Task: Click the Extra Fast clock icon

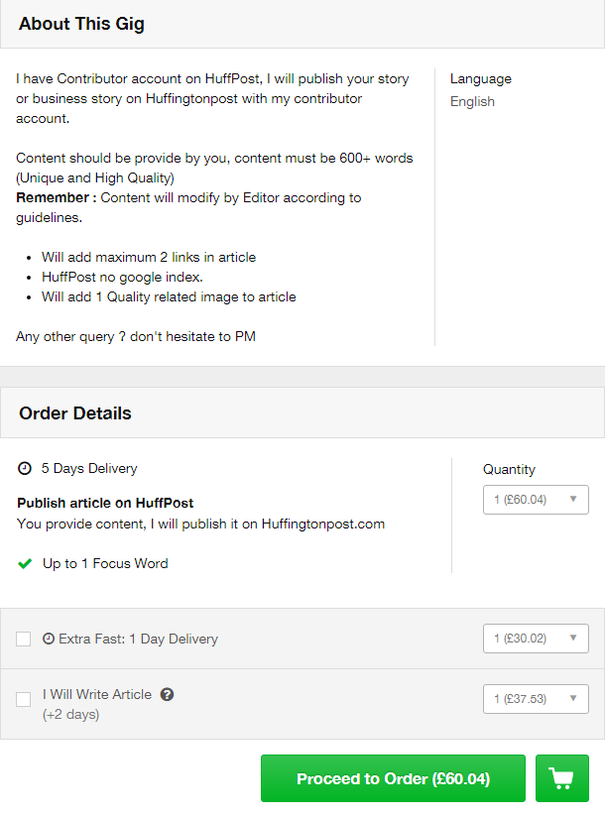Action: (49, 639)
